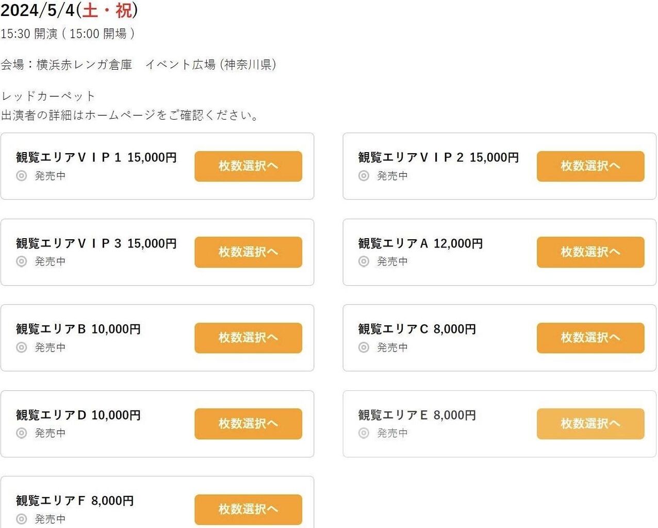Pick 枚数選択へ for 観覧エリアD 10,000円
The width and height of the screenshot is (658, 528).
click(x=248, y=424)
